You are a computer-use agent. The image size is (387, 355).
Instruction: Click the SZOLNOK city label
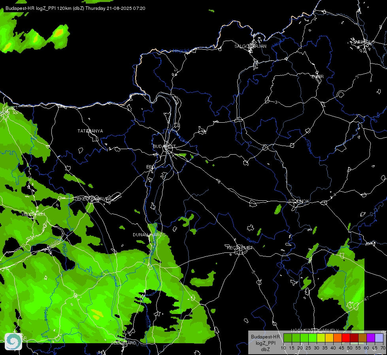298,201
